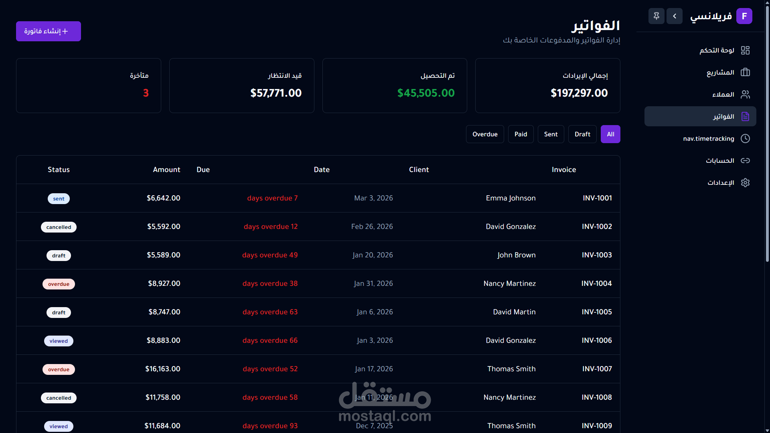The image size is (770, 433).
Task: Filter invoices by Overdue tab
Action: tap(484, 134)
